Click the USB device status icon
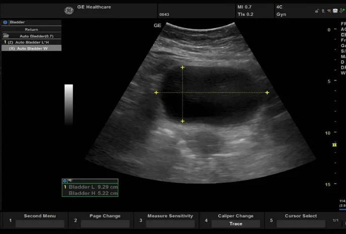Viewport: 346px width, 234px height. pos(341,11)
